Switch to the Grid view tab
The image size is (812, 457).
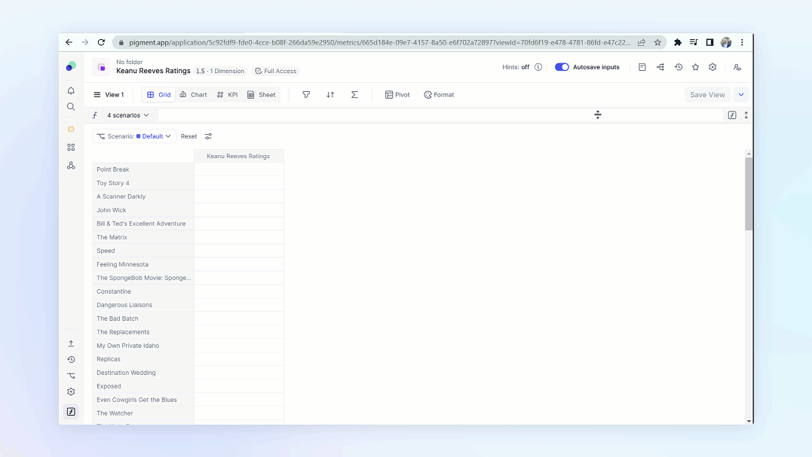[158, 95]
